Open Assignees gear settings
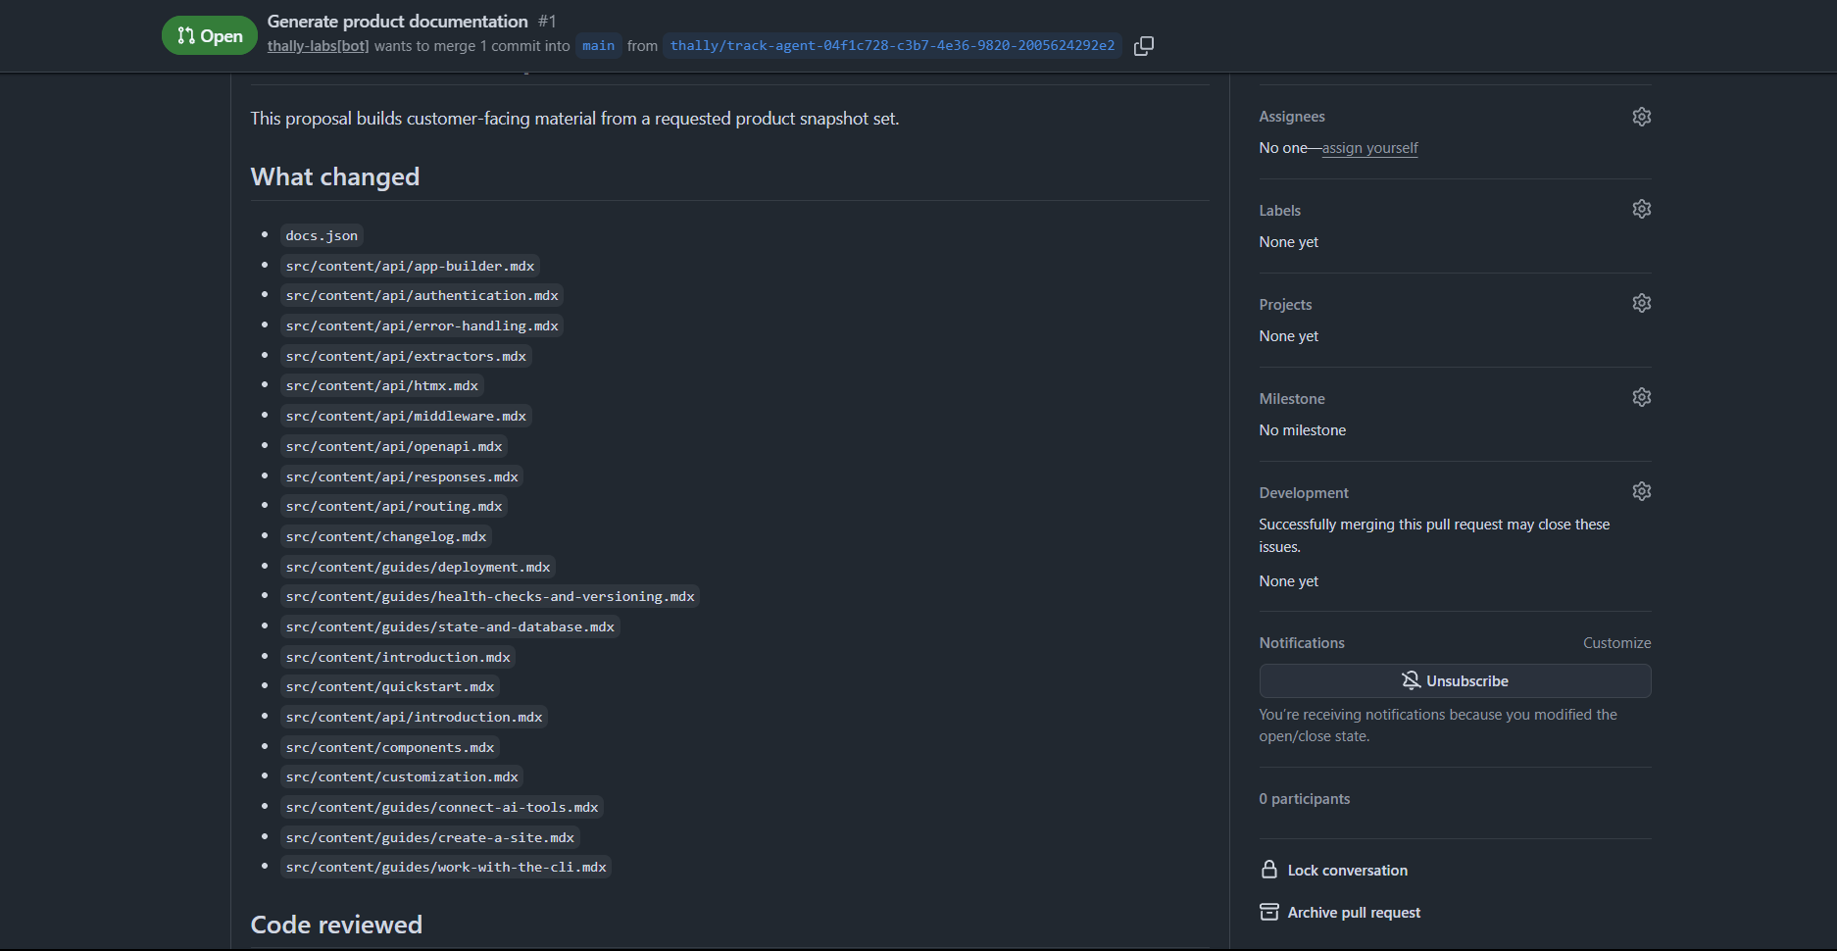The width and height of the screenshot is (1837, 951). [1642, 117]
